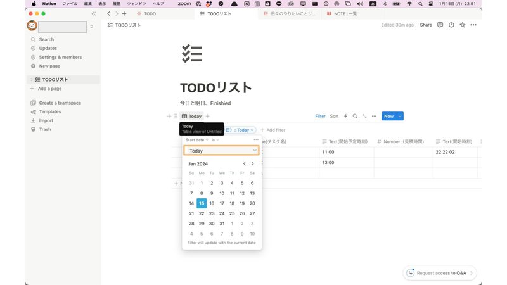Open the page options three-dot menu

pos(473,25)
